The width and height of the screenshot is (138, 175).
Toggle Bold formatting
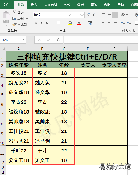(36, 23)
